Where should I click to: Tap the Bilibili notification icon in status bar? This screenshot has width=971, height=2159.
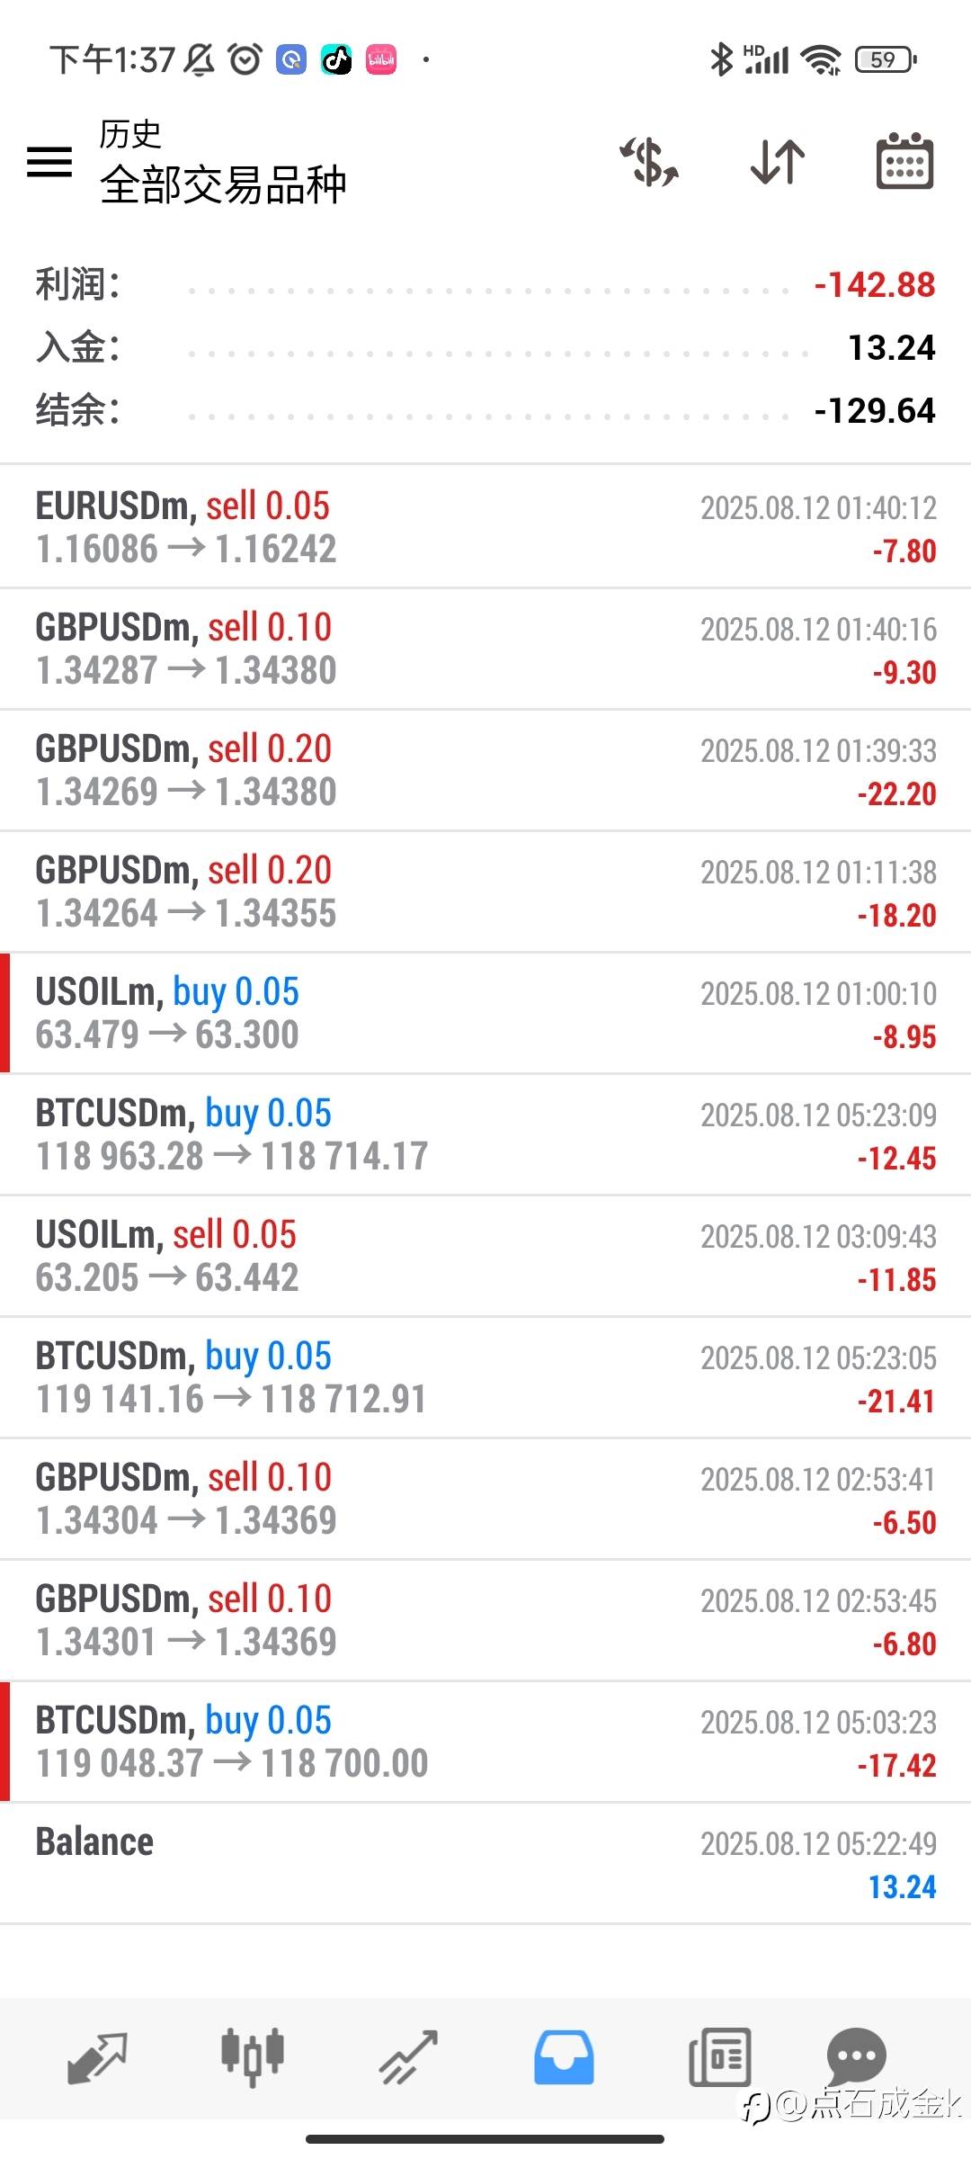[x=381, y=60]
